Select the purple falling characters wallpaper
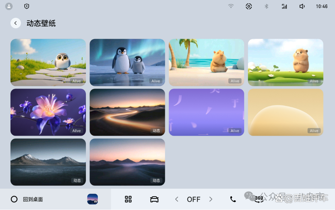 pos(206,112)
